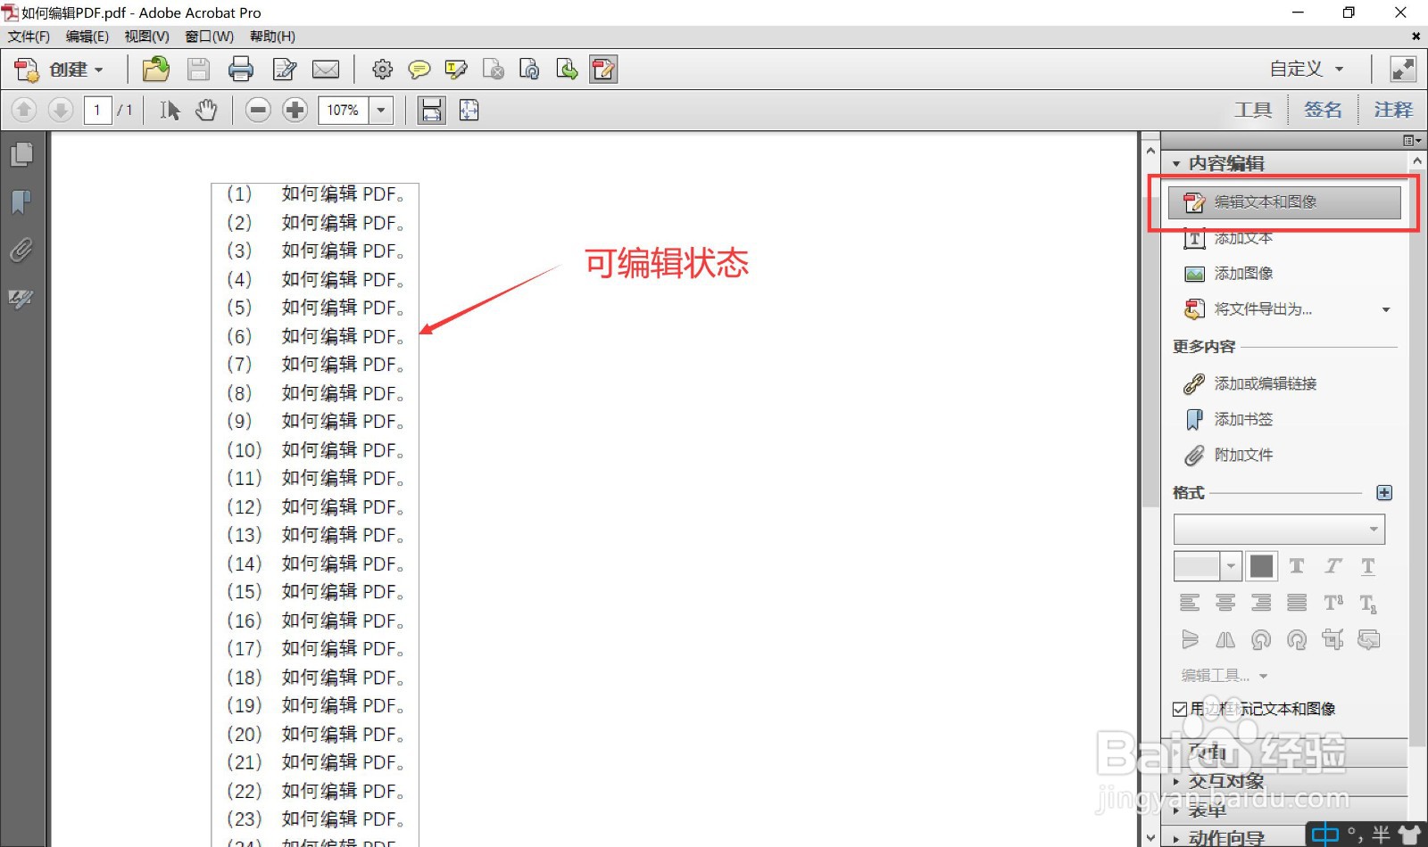The height and width of the screenshot is (847, 1428).
Task: Click 添加文本 to add text
Action: click(1243, 238)
